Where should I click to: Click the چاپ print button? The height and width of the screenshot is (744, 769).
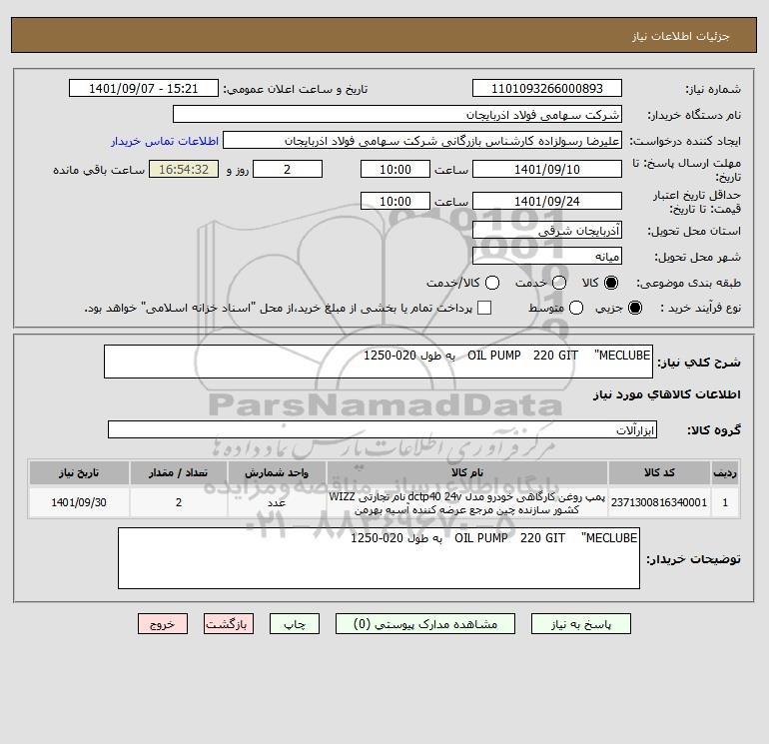(295, 624)
